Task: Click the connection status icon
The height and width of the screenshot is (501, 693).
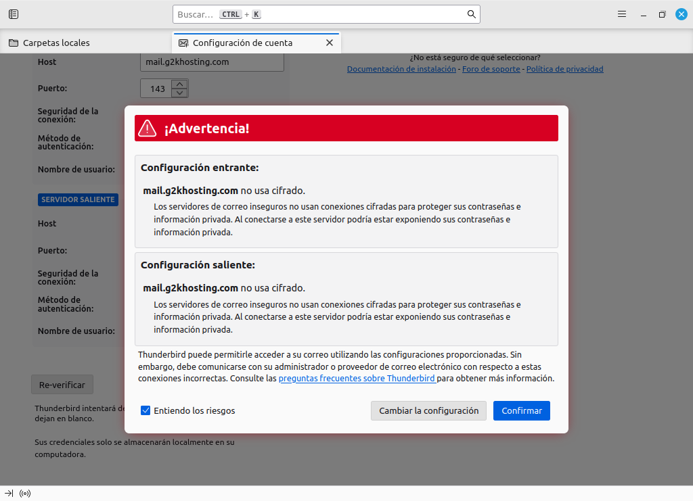Action: (25, 494)
